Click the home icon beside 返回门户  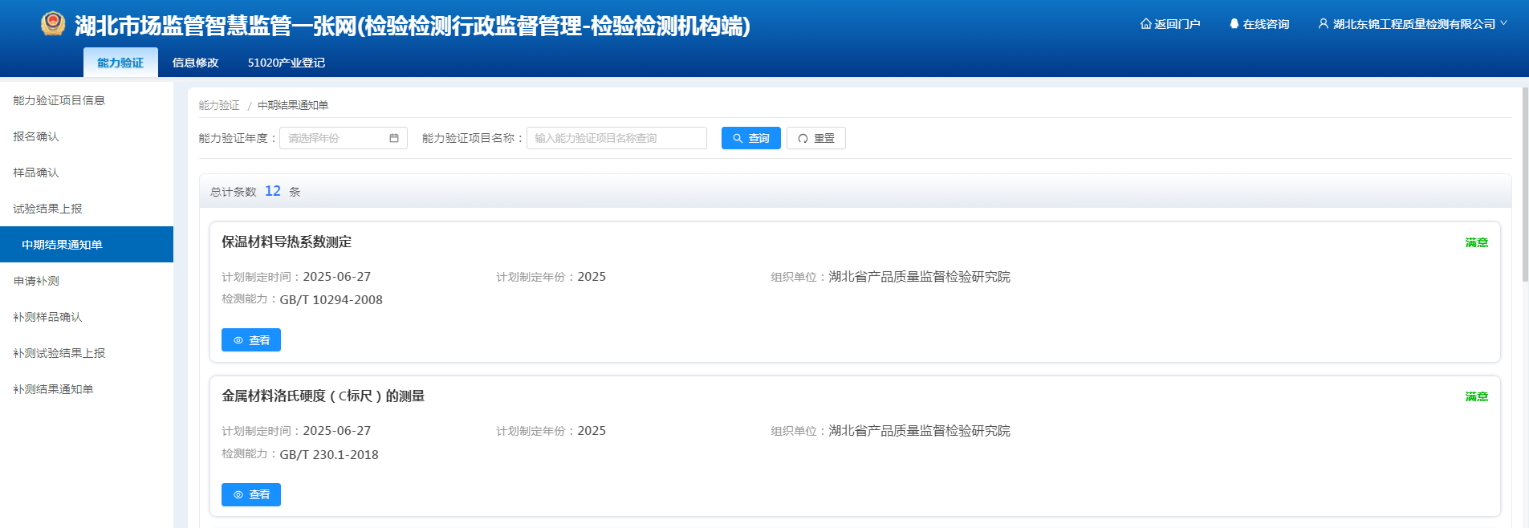tap(1145, 24)
